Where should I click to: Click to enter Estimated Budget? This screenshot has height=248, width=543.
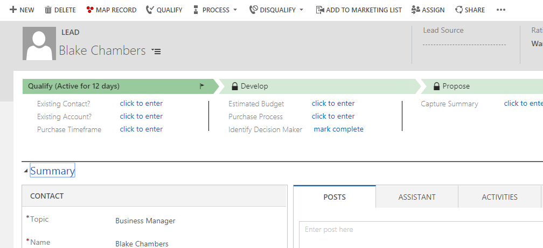click(x=333, y=104)
